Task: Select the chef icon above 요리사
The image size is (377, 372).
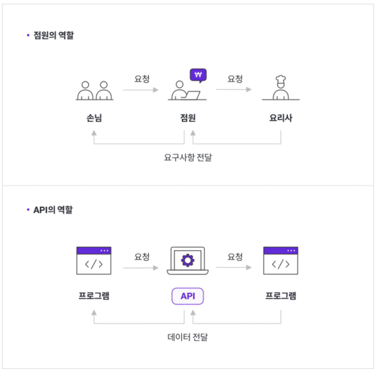Action: pos(281,88)
